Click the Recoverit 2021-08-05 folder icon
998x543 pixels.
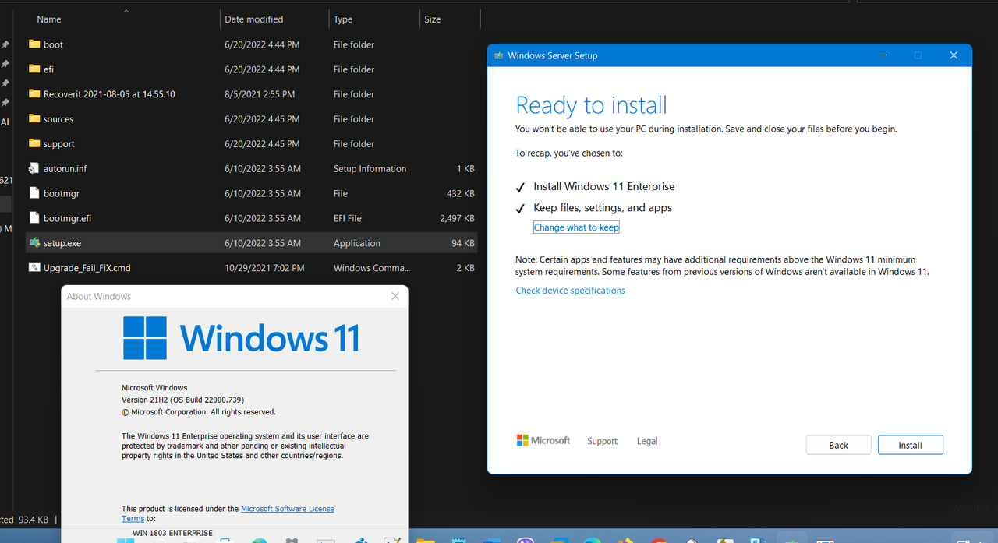[34, 94]
